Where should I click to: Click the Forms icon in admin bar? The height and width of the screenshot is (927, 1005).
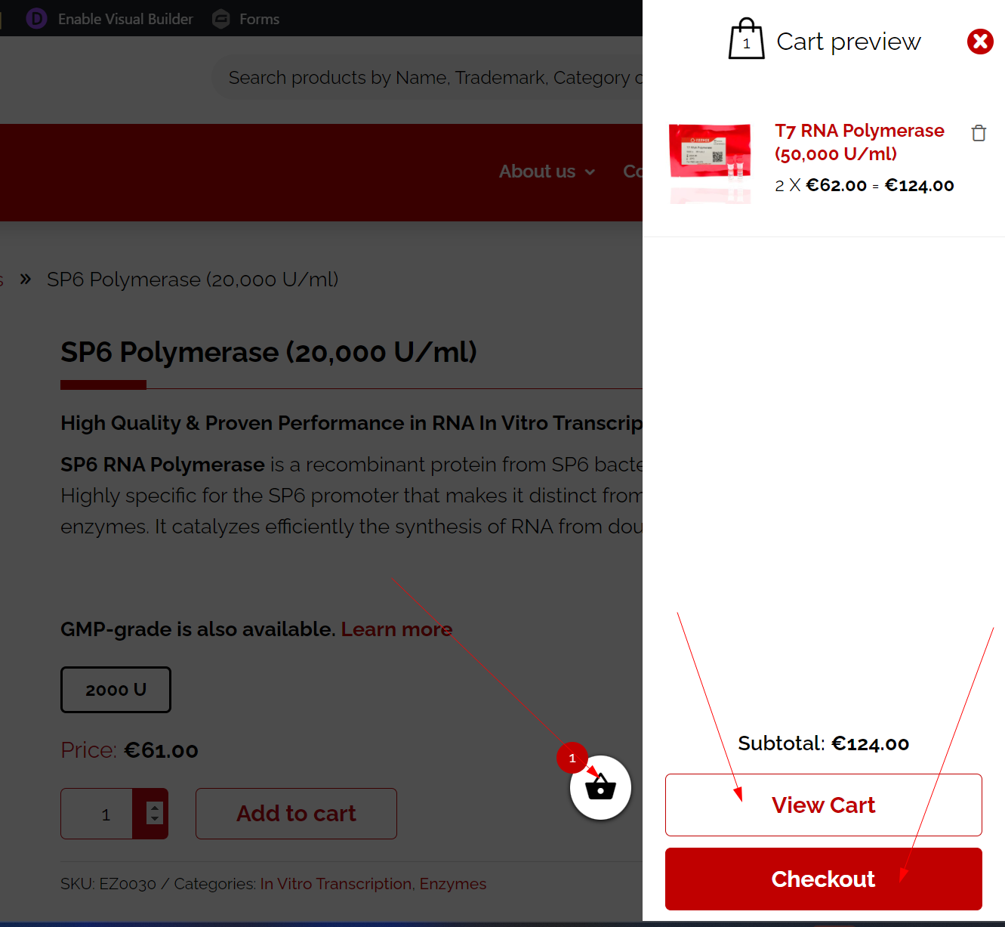pos(220,19)
